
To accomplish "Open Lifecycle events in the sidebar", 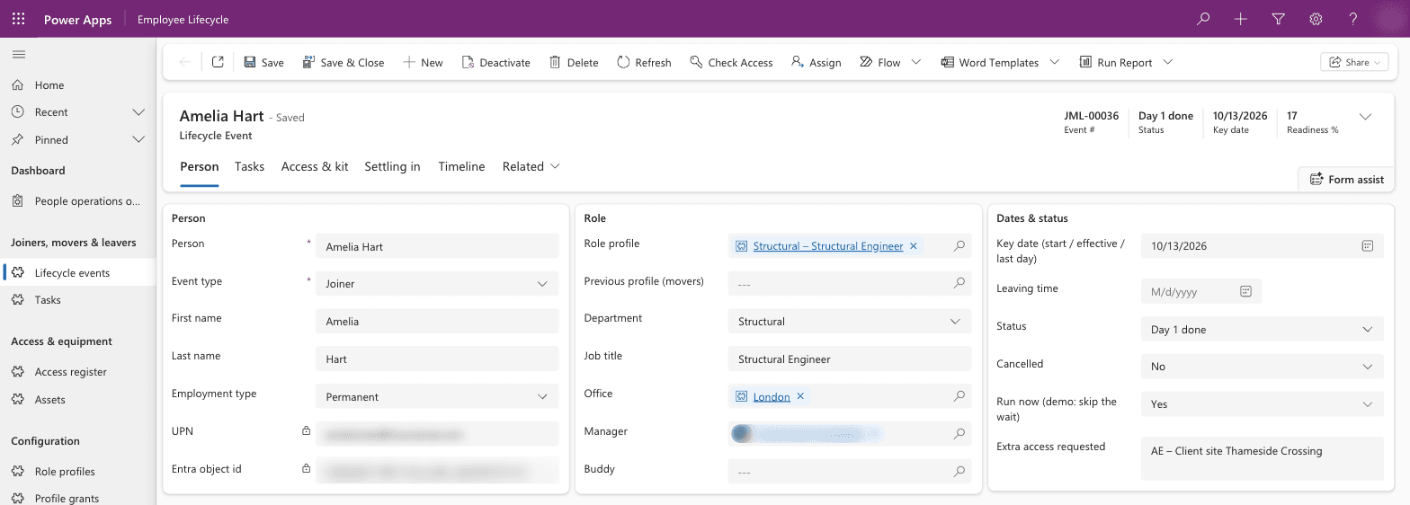I will [77, 272].
